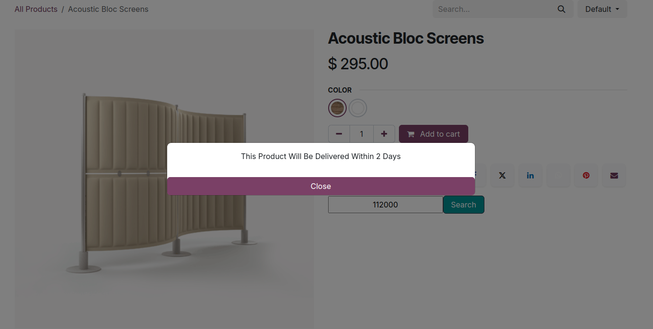This screenshot has height=329, width=653.
Task: Share the product on WhatsApp
Action: click(558, 176)
